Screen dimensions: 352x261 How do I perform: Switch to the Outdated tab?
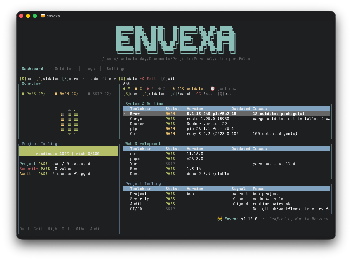click(64, 69)
